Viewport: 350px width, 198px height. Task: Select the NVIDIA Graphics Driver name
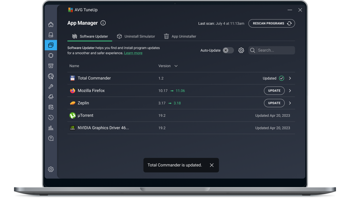[103, 128]
